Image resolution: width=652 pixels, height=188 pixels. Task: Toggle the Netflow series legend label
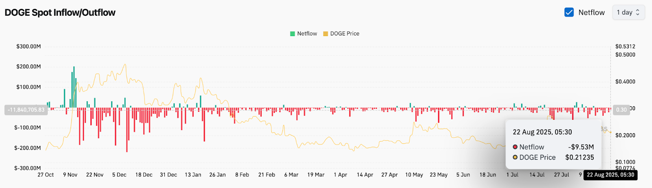pos(307,34)
